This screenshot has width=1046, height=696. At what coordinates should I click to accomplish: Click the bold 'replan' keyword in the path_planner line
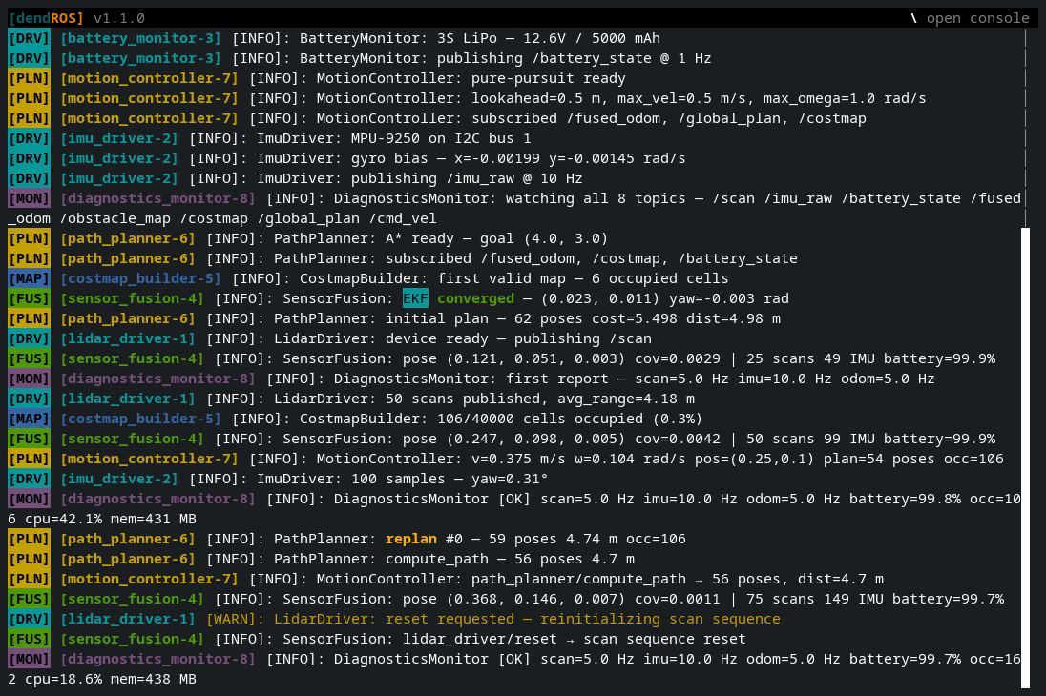(411, 539)
